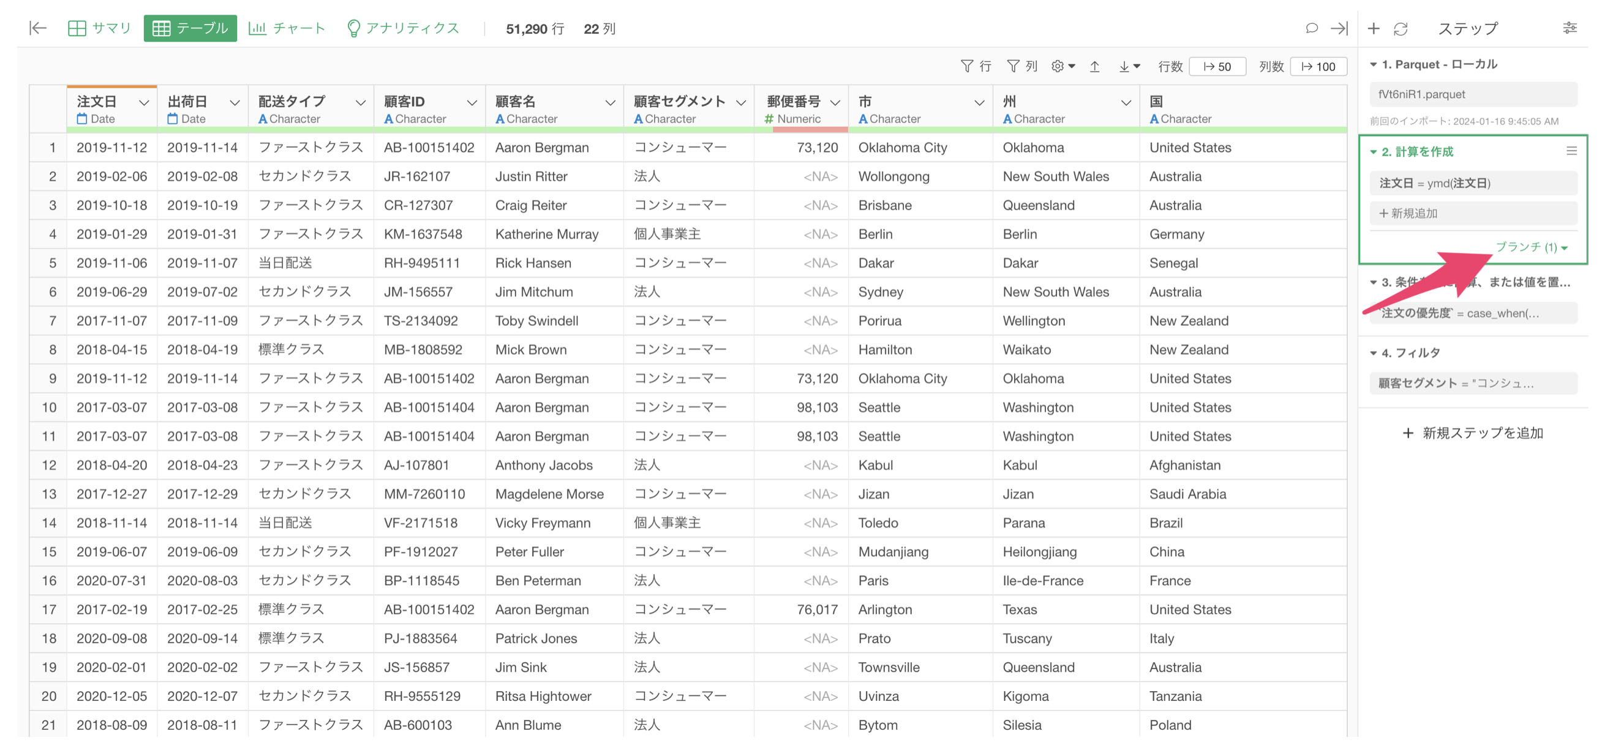Open table gear settings dropdown
Screen dimensions: 1602x756
(x=1063, y=66)
